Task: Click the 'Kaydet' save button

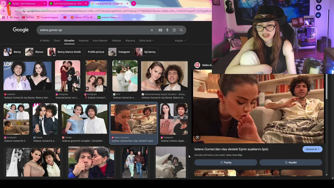Action: click(291, 162)
